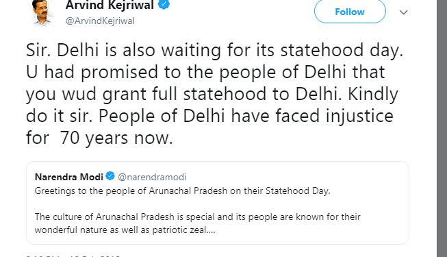Click the verified badge beside Arvind Kejriwal

pos(164,4)
